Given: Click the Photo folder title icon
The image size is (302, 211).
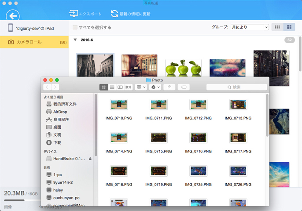Looking at the screenshot, I should [x=148, y=80].
